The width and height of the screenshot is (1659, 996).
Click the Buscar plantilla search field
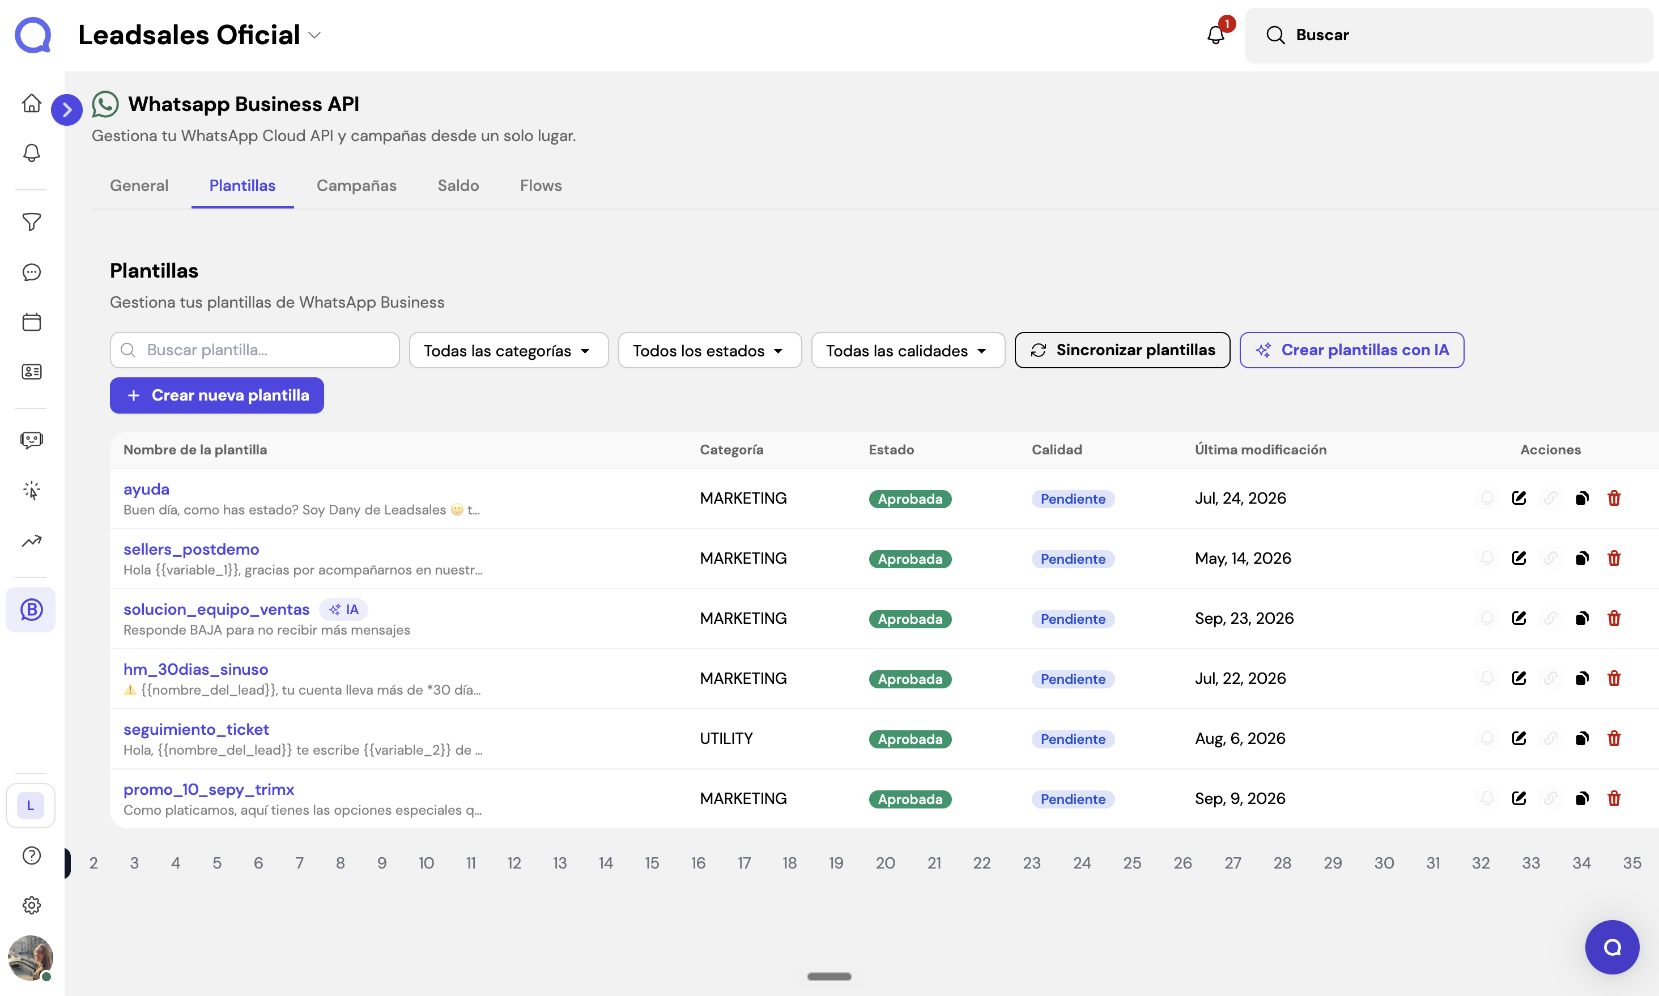(254, 350)
